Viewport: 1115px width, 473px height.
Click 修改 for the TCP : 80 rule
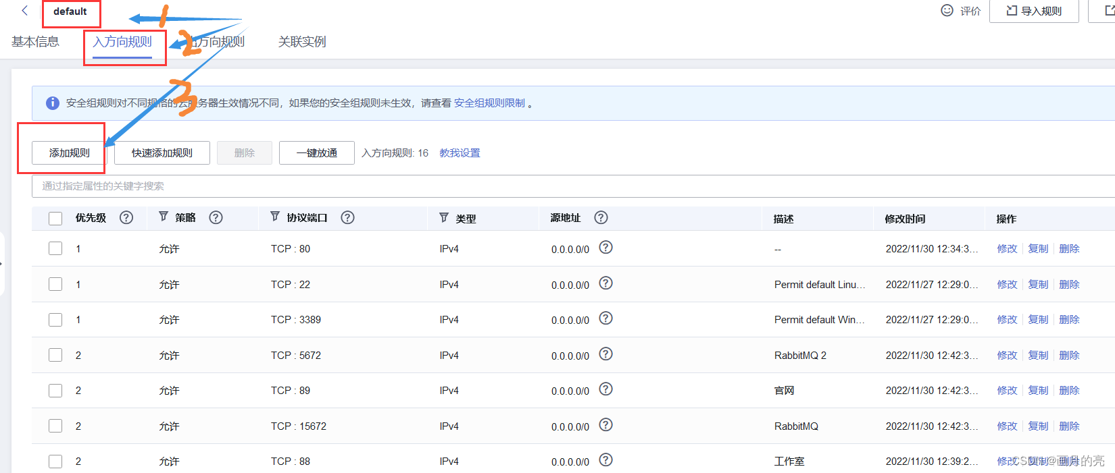[1007, 249]
